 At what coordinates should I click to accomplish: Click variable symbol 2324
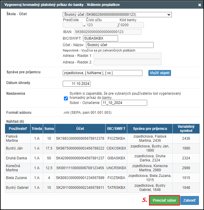point(186,158)
